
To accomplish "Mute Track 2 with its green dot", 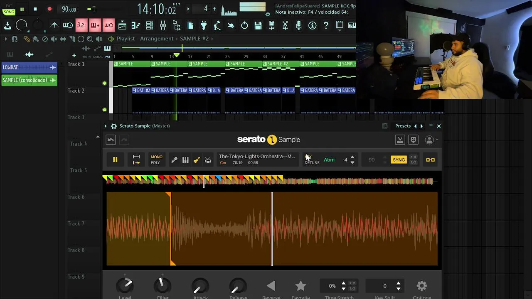I will [x=104, y=110].
